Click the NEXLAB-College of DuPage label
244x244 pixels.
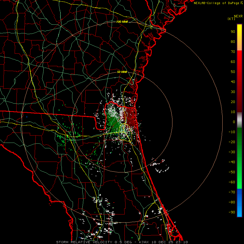tap(218, 3)
